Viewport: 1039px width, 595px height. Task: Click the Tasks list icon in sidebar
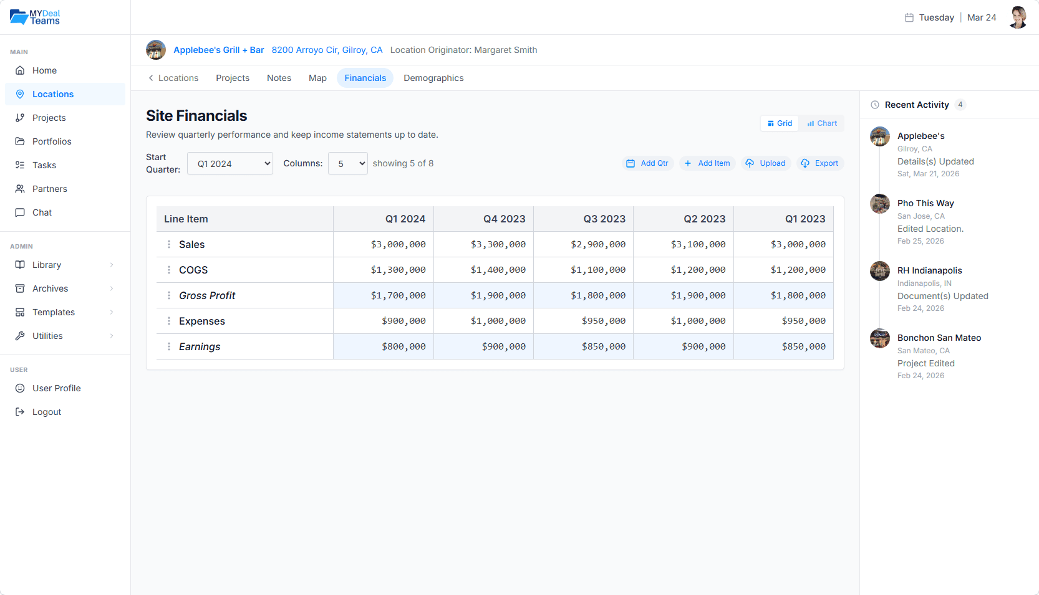[20, 165]
